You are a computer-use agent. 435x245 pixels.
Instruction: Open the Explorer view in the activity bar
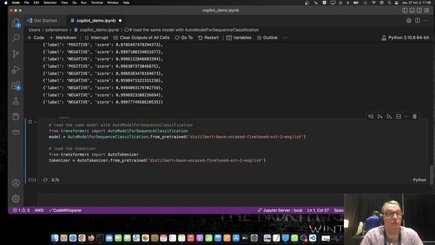(x=16, y=22)
